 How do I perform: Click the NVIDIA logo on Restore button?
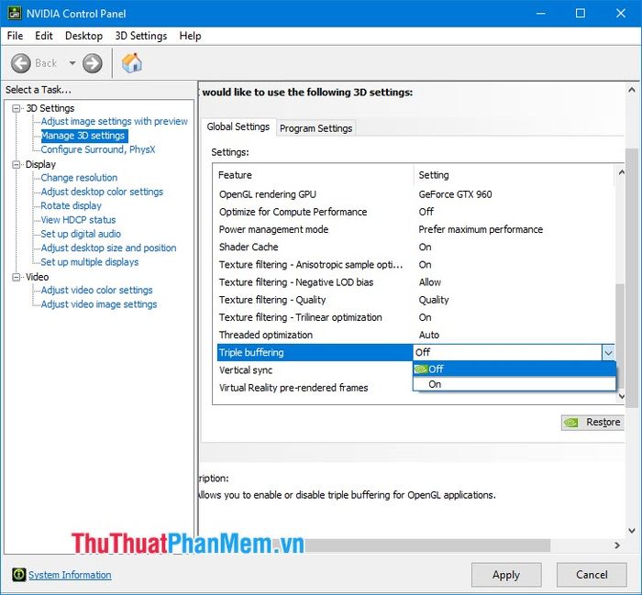tap(570, 423)
